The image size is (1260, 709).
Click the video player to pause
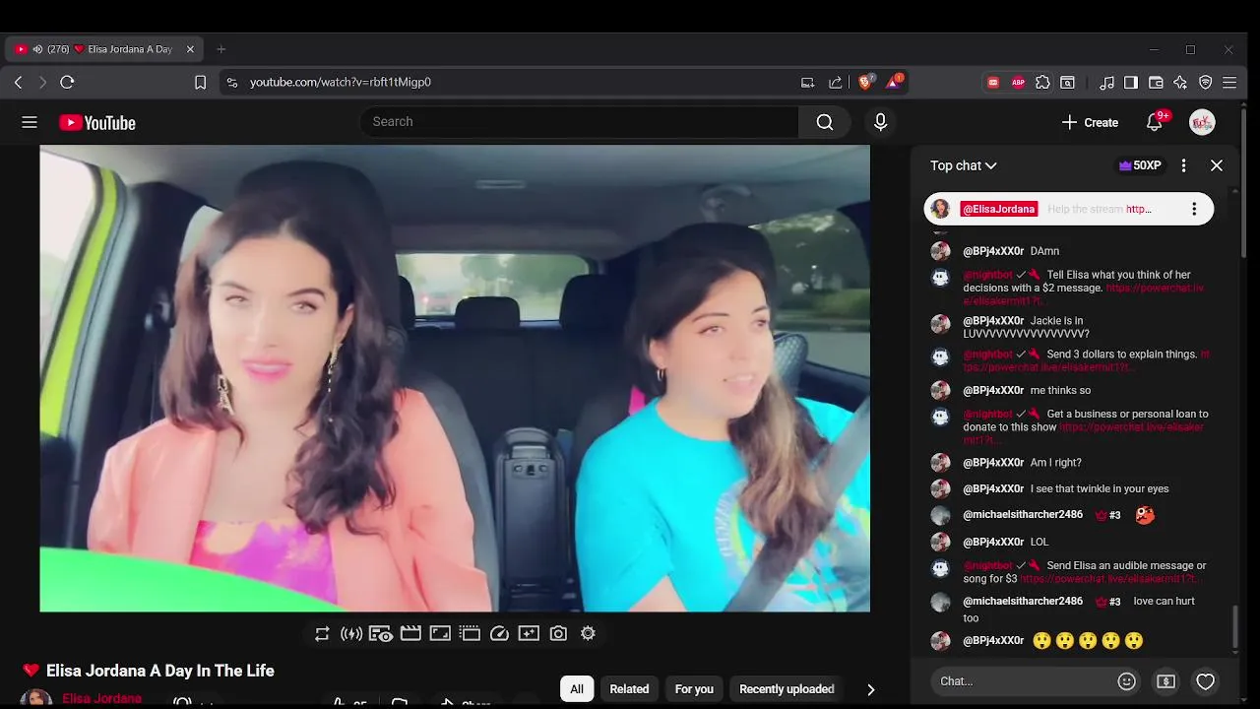[455, 378]
